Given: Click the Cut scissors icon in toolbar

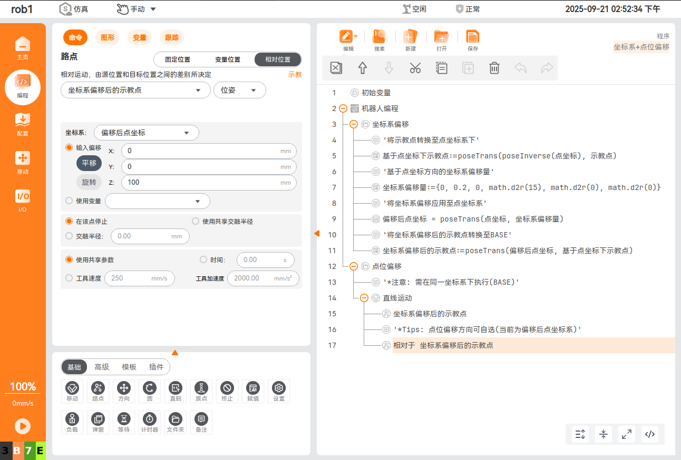Looking at the screenshot, I should coord(415,68).
